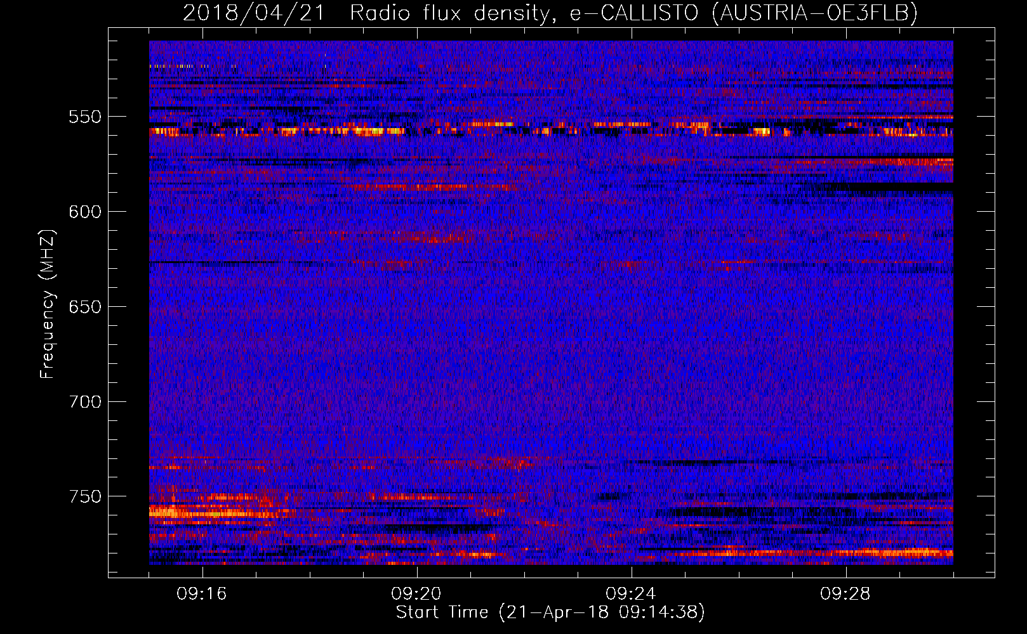Click the 09:28 time tick label
The image size is (1027, 634).
pyautogui.click(x=845, y=594)
